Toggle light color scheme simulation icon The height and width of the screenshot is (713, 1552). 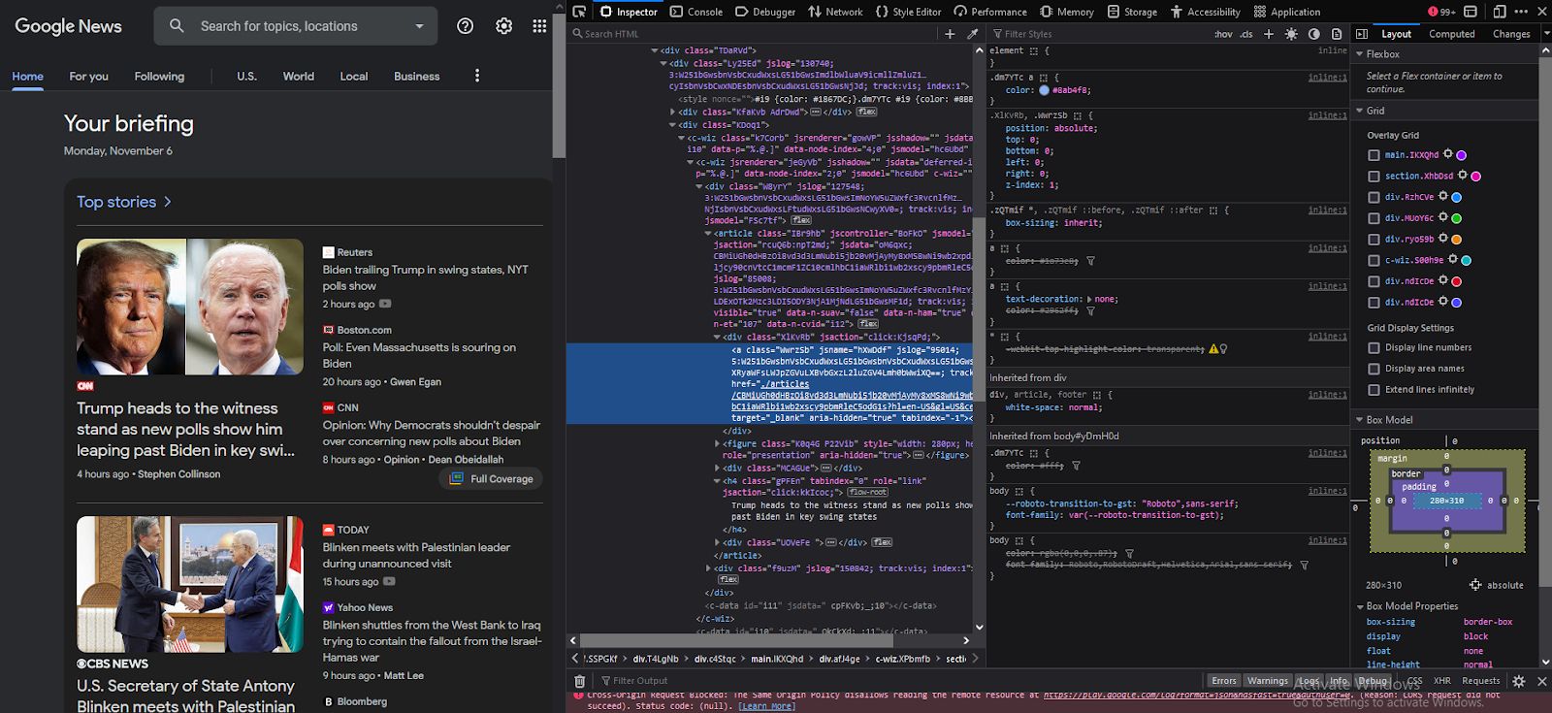[x=1291, y=34]
